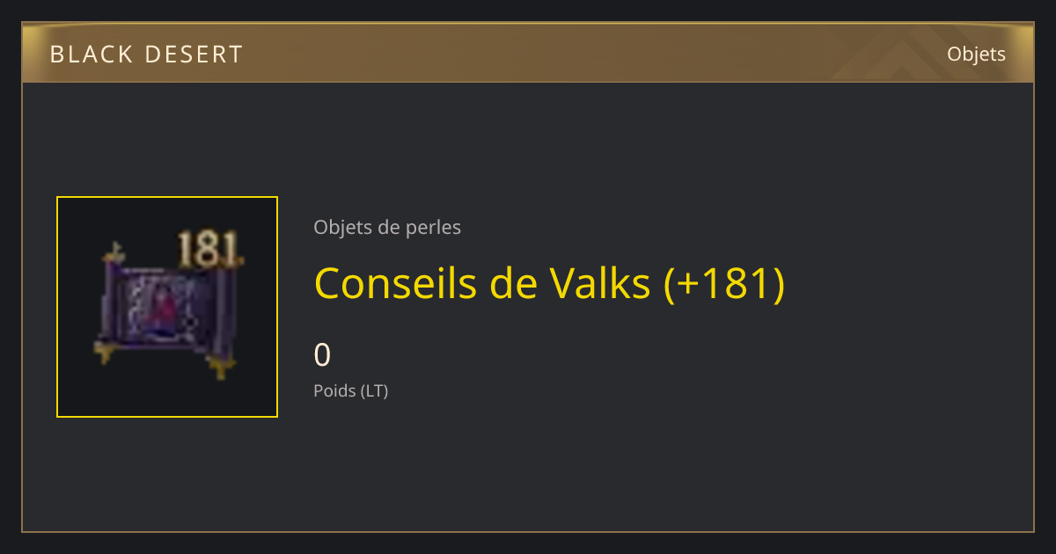Screen dimensions: 1056x554
Task: Click the weight value 0
Action: tap(322, 355)
